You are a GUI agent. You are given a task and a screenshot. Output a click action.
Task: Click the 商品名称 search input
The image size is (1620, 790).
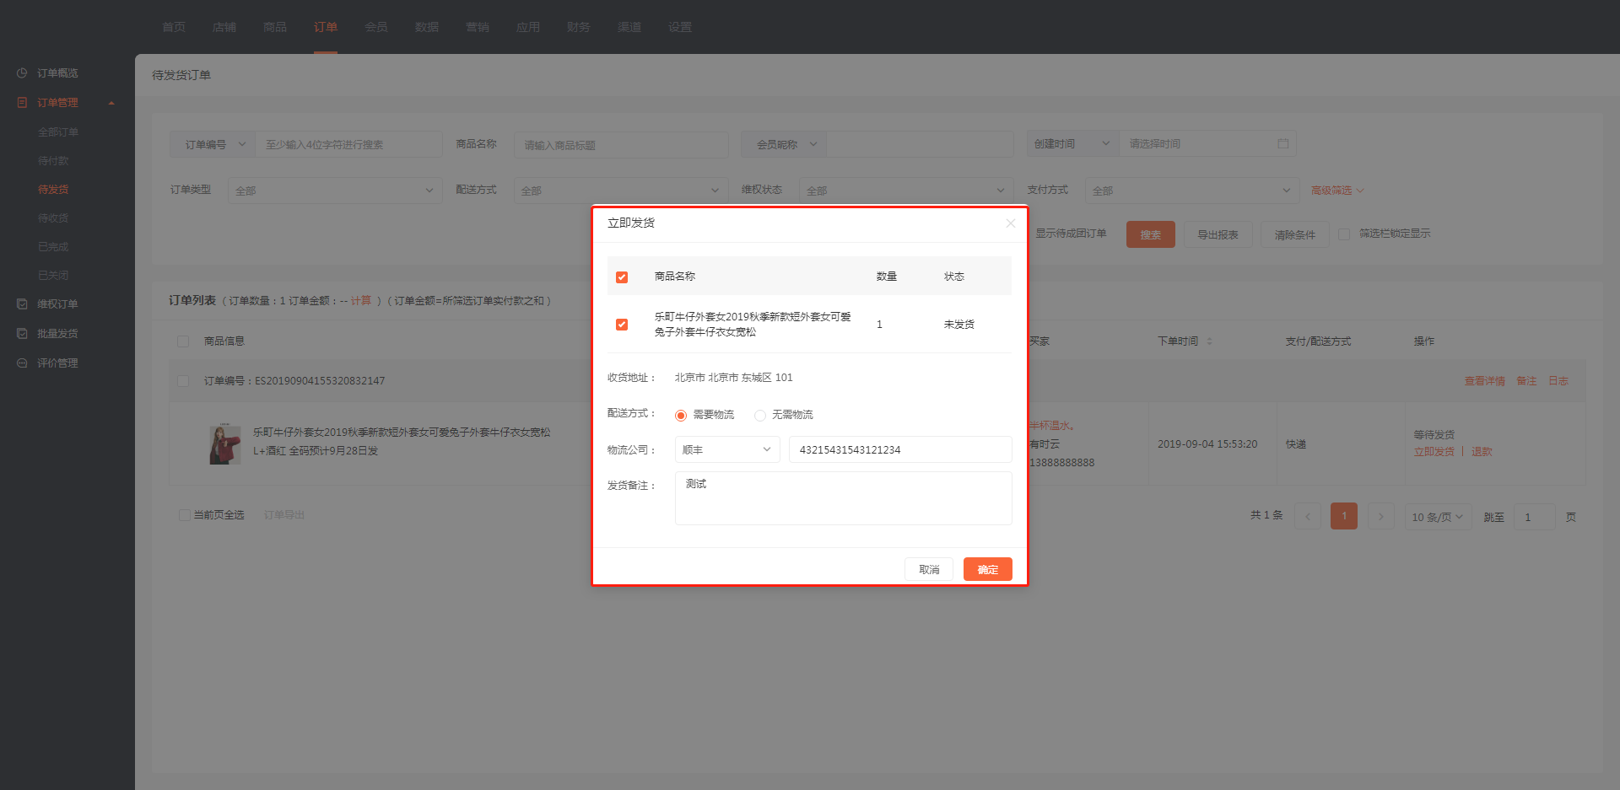(621, 144)
